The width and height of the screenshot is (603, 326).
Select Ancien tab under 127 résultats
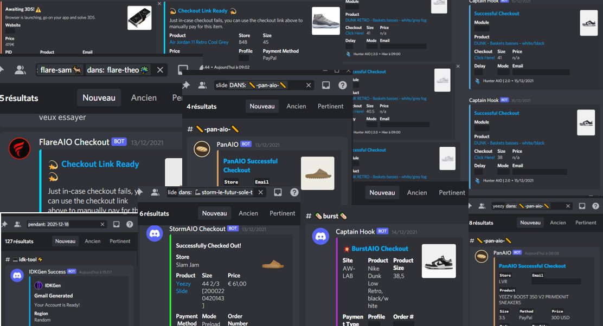(x=92, y=241)
